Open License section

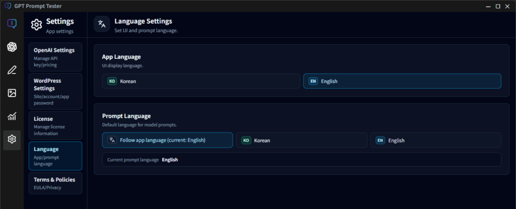(55, 126)
